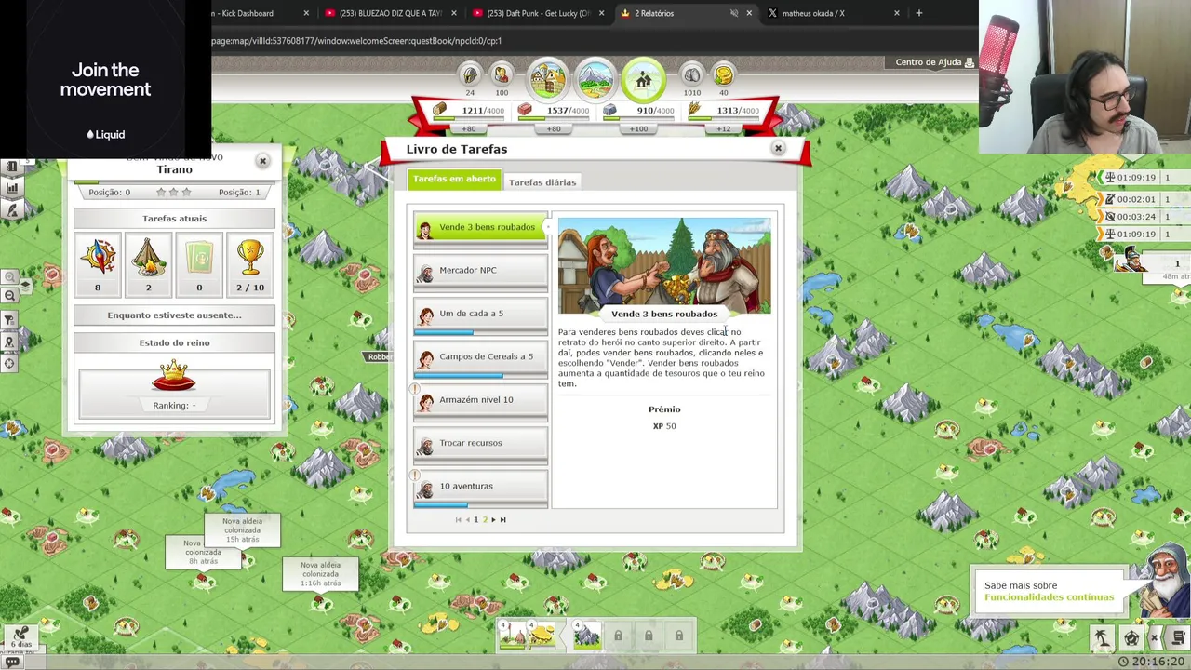Open wood production +80 under the wood resource
Viewport: 1191px width, 670px height.
click(469, 128)
